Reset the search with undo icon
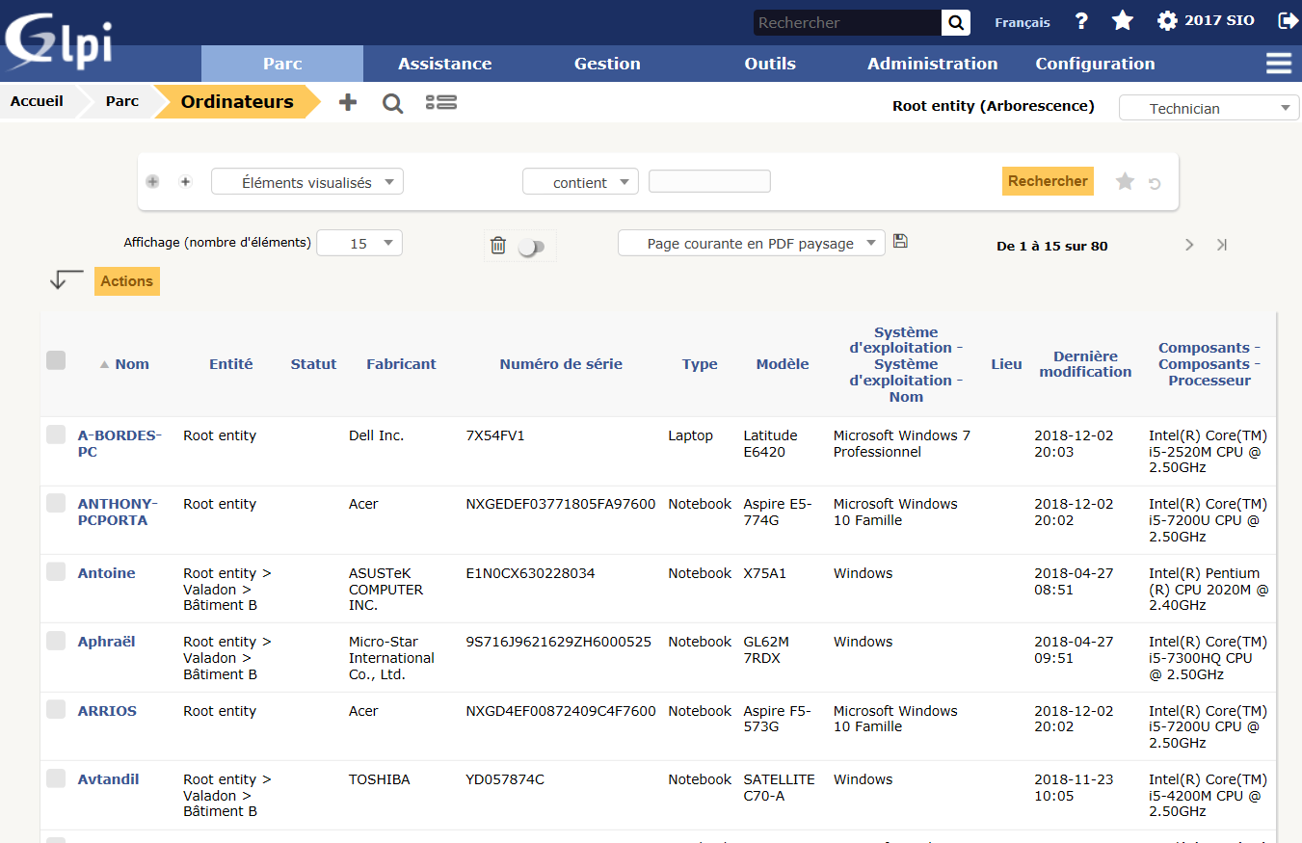The height and width of the screenshot is (843, 1302). coord(1155,183)
